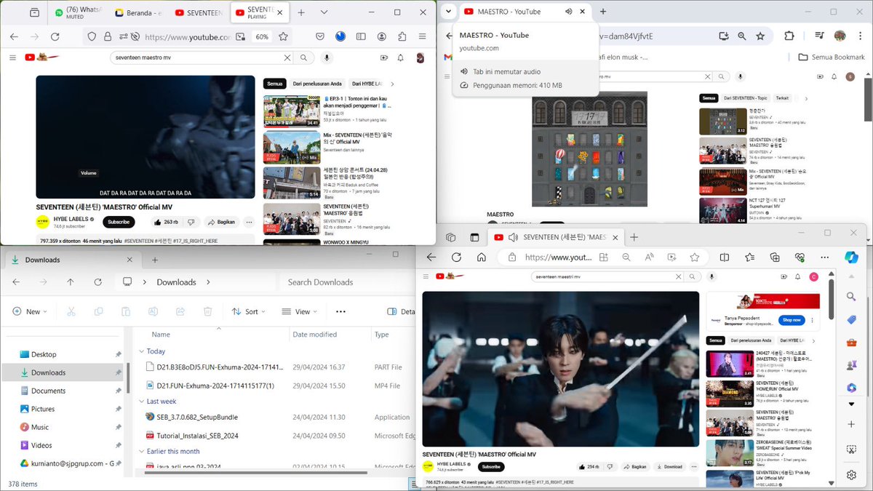The height and width of the screenshot is (491, 873).
Task: Toggle the Firefox YouTube hamburger guide menu
Action: [12, 57]
